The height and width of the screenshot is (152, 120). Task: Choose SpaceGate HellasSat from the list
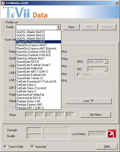(38, 68)
